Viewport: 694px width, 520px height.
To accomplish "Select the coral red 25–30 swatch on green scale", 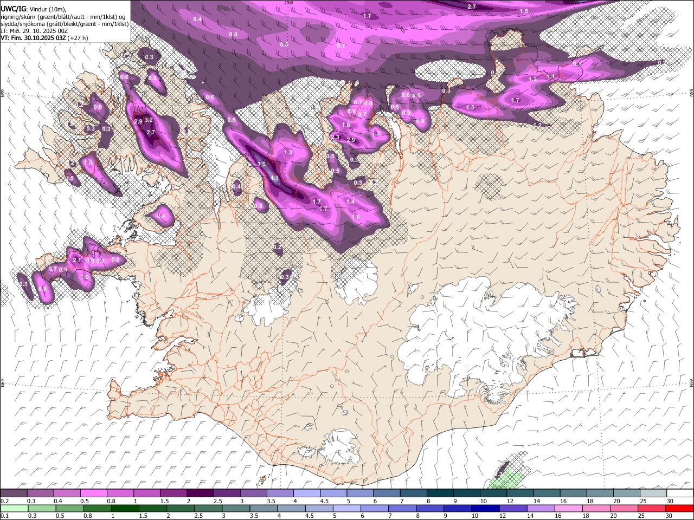I will pos(653,509).
